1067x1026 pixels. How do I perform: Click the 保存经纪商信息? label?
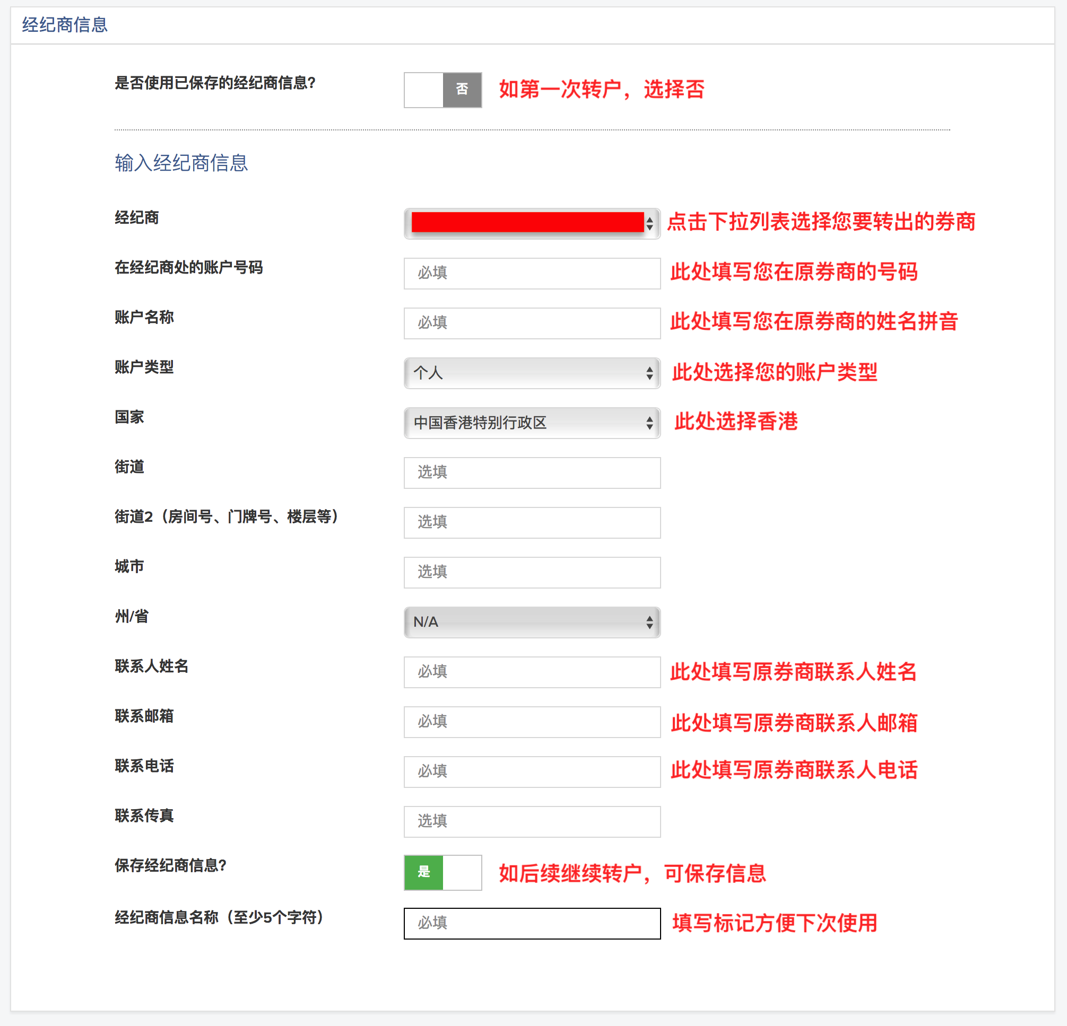tap(170, 865)
